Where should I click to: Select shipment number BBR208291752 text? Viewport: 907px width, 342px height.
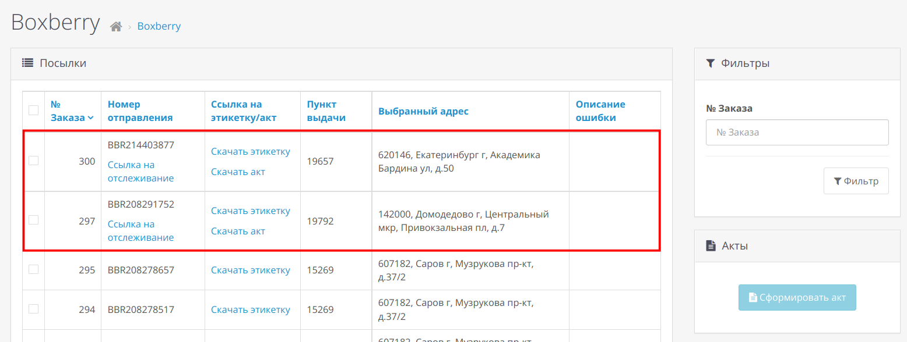(141, 204)
